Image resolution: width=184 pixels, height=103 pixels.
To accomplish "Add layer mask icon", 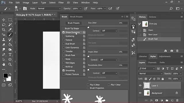I will click(156, 100).
